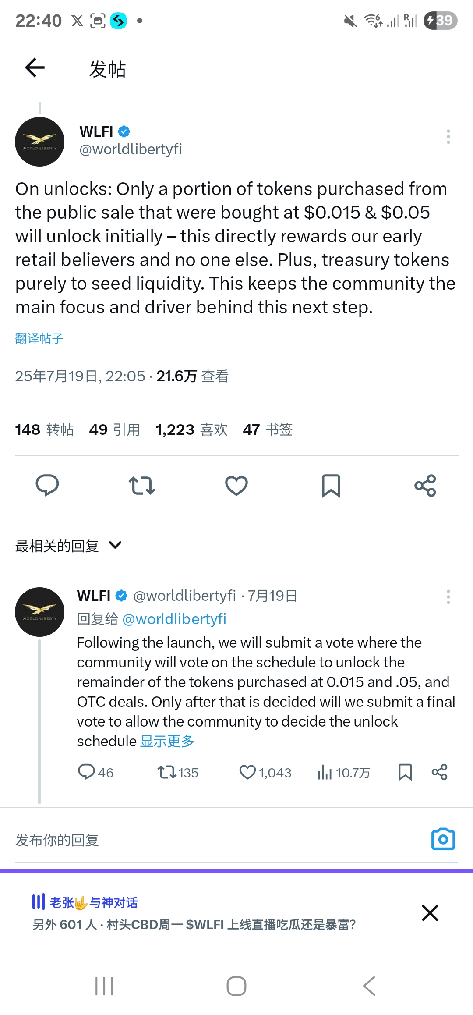Like the main post with heart icon
Screen dimensions: 473x1015
236,486
